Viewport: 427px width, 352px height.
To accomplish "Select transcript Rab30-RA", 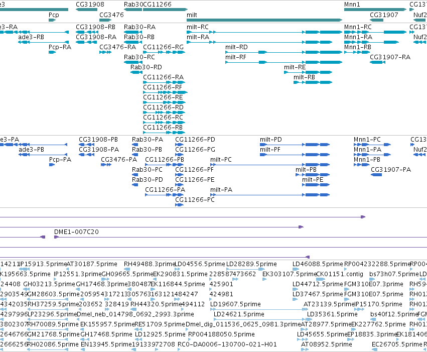I will click(x=139, y=27).
